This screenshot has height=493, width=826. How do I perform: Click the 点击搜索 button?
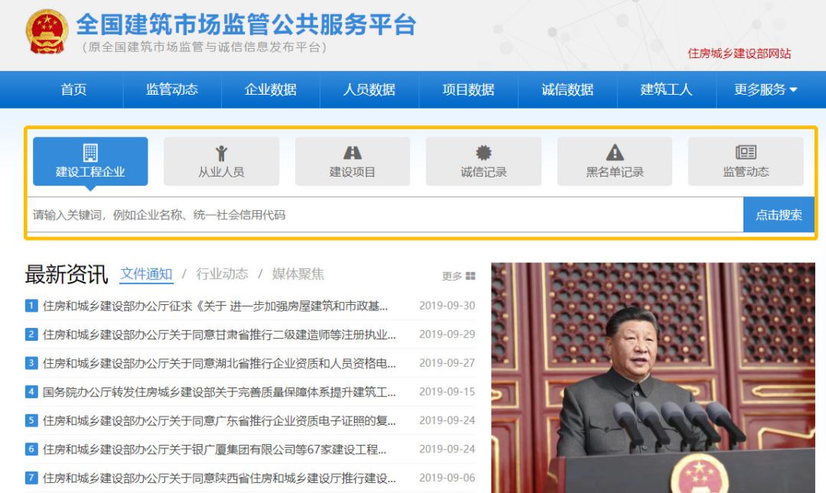(x=779, y=215)
